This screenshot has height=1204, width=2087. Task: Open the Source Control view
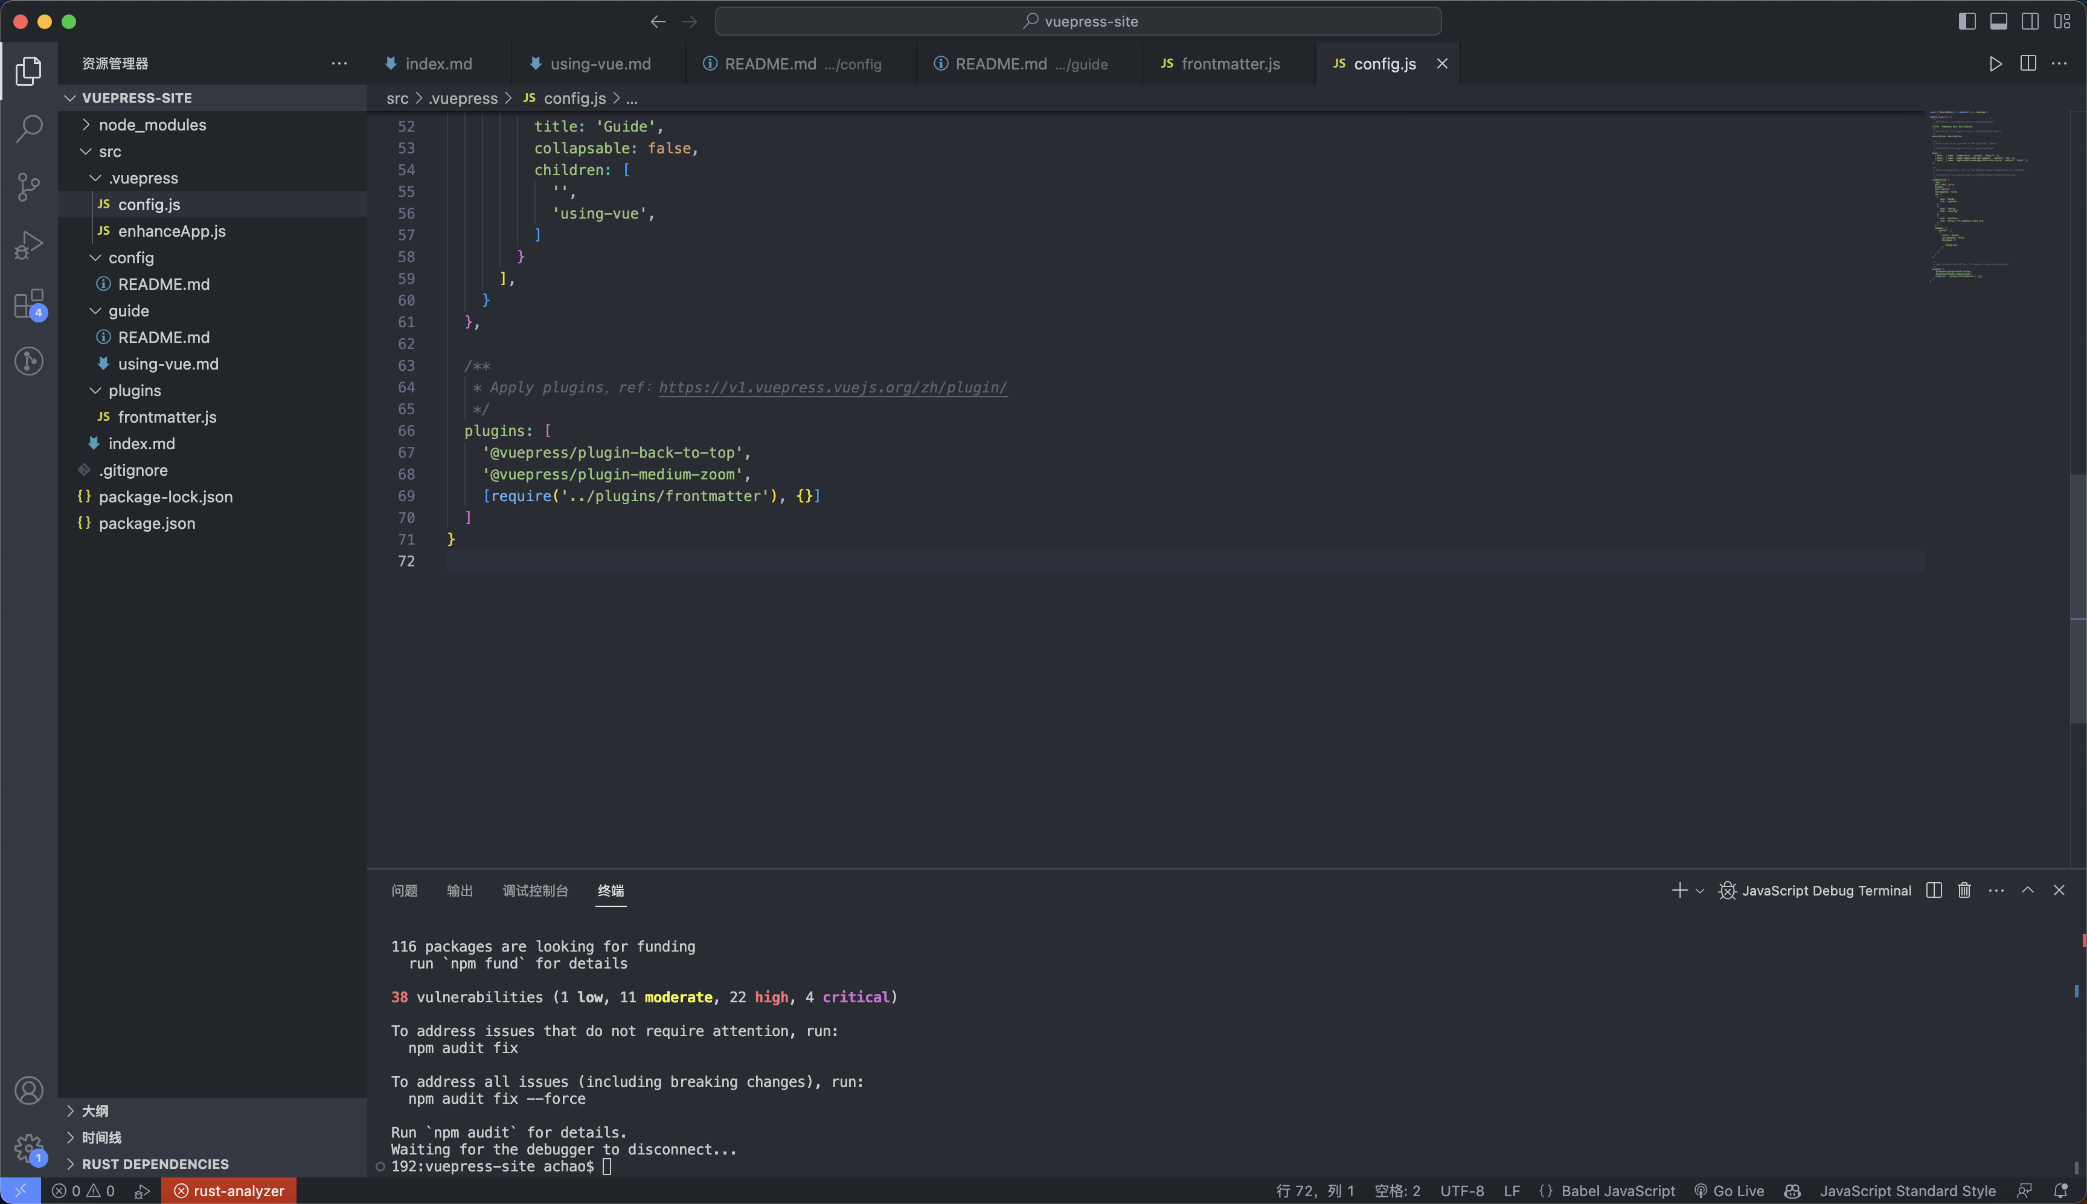29,186
